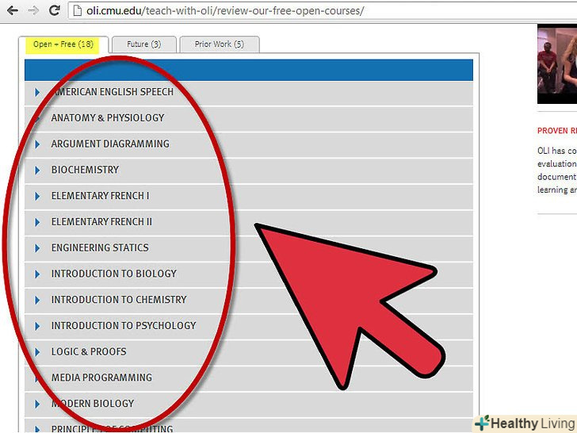Switch to the Open + Free (18) tab

point(63,44)
